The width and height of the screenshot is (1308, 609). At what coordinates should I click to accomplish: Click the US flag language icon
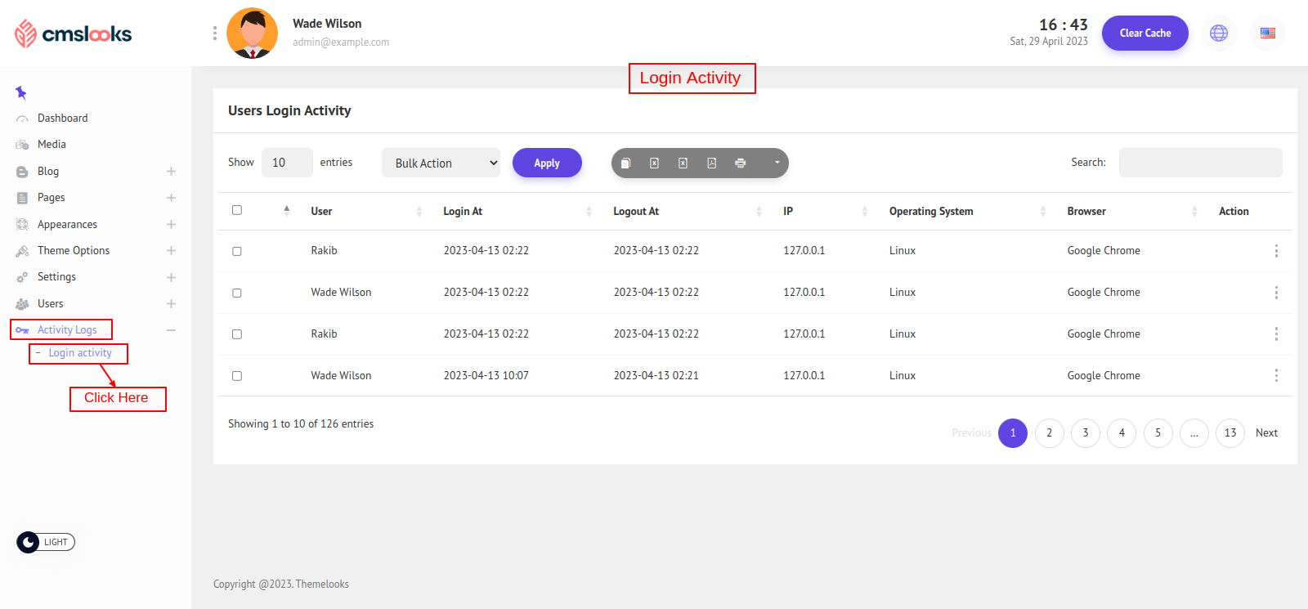(x=1267, y=34)
